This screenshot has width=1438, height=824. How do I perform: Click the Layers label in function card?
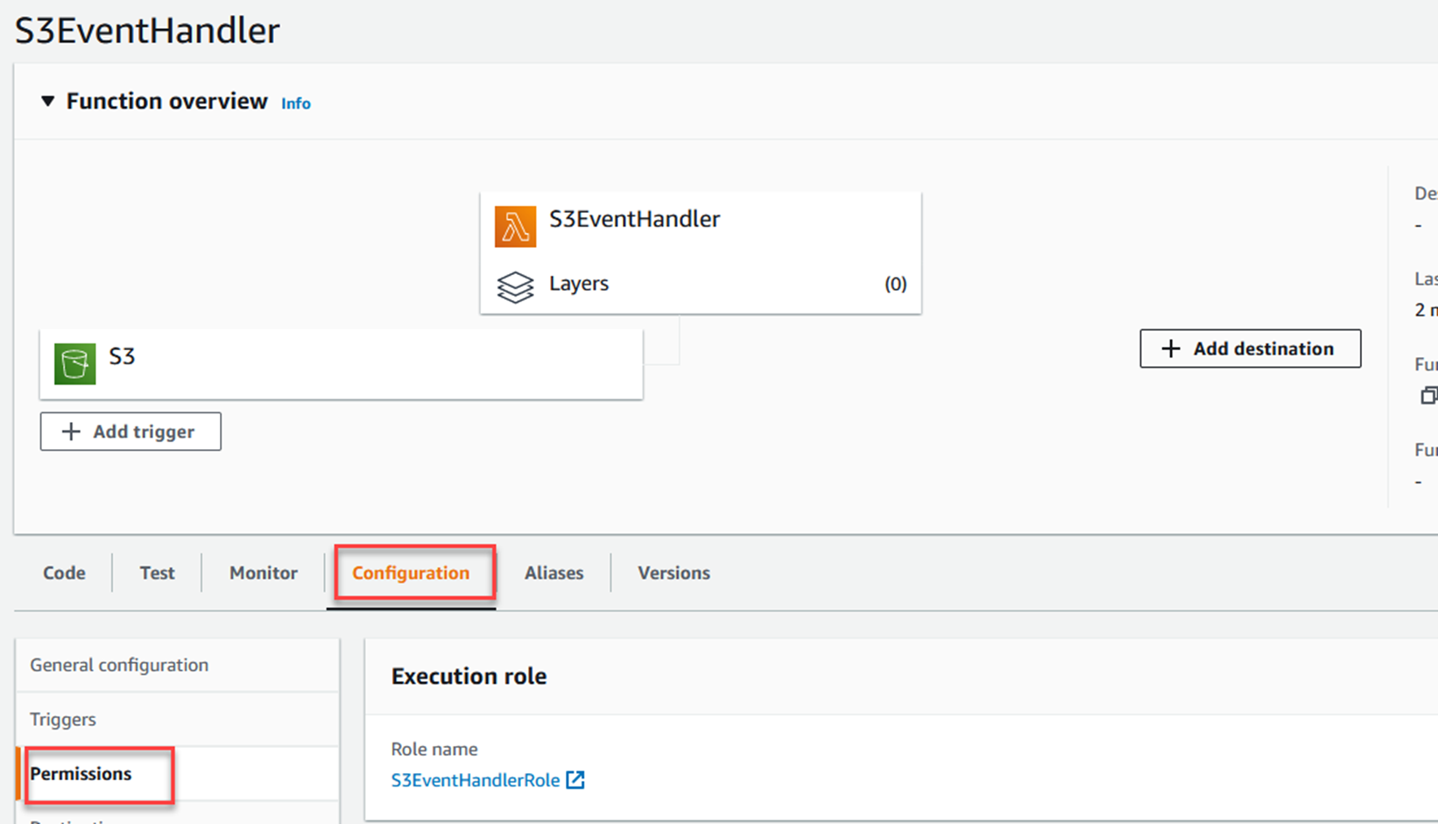pyautogui.click(x=579, y=284)
